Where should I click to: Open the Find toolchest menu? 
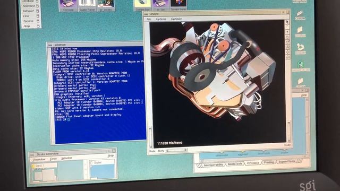click(x=31, y=16)
